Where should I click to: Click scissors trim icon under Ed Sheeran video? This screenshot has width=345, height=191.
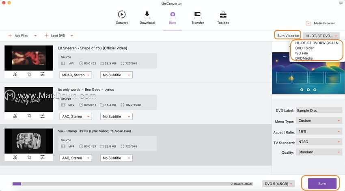[15, 74]
